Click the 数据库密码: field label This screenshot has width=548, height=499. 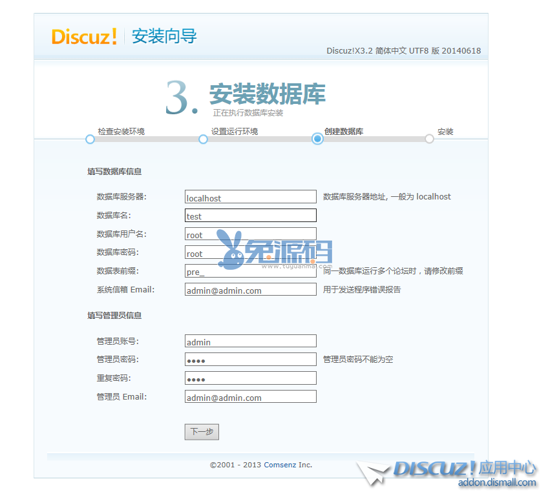pos(118,252)
